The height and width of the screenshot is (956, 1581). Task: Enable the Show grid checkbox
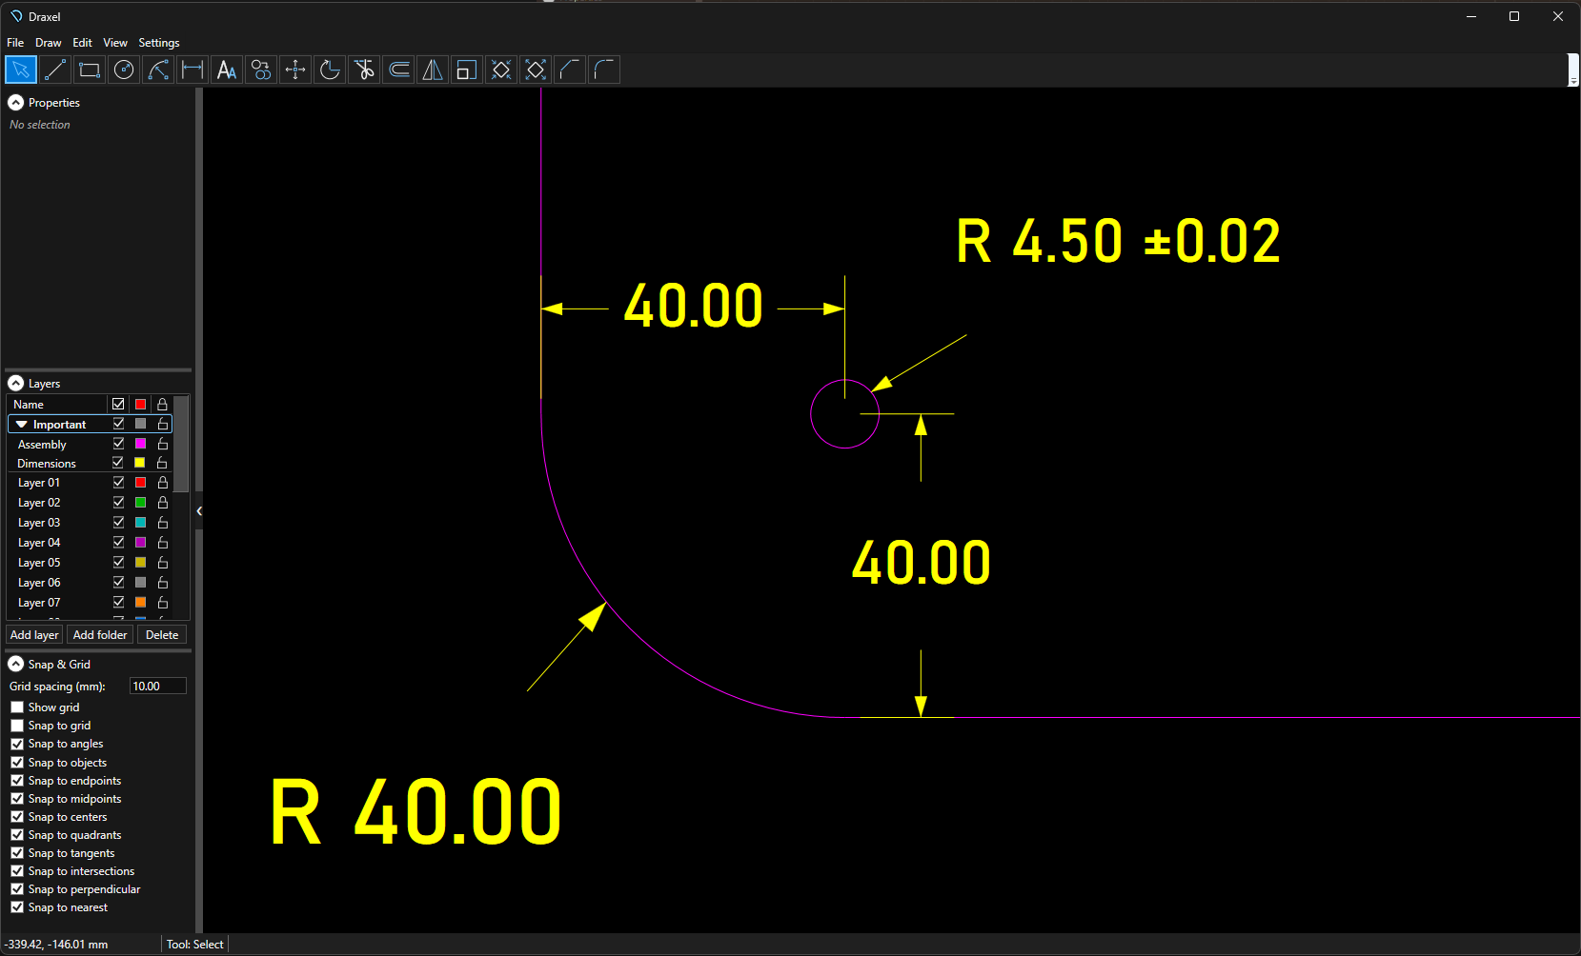pyautogui.click(x=17, y=707)
